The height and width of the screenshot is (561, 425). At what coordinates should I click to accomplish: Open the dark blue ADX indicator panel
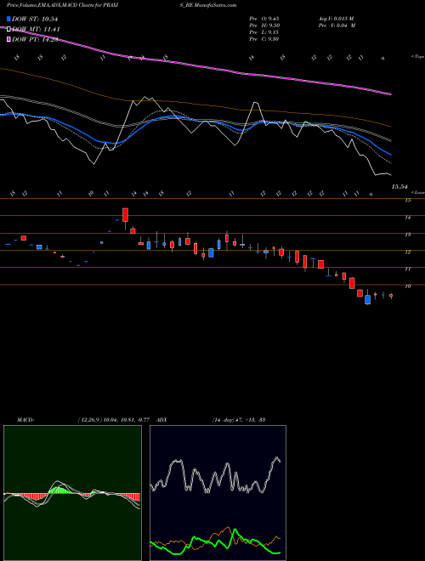pyautogui.click(x=218, y=493)
